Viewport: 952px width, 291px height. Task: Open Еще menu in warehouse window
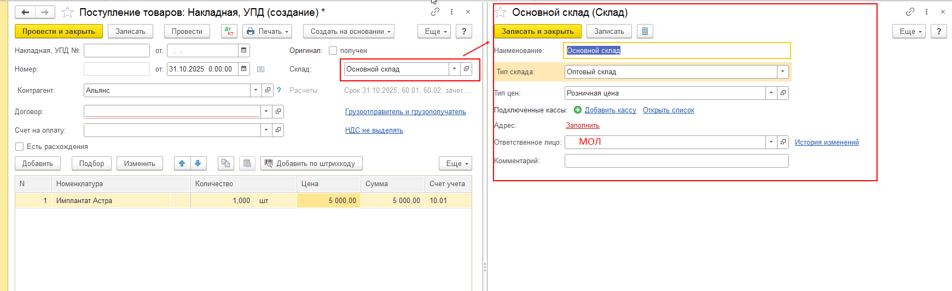909,31
